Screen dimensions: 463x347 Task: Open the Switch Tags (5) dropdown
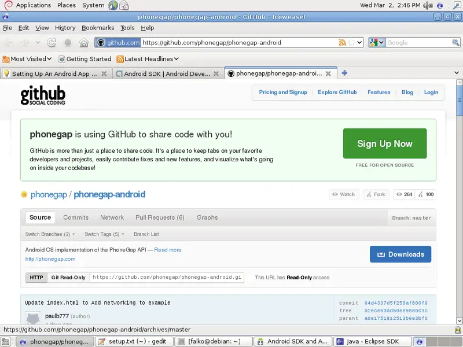(105, 234)
